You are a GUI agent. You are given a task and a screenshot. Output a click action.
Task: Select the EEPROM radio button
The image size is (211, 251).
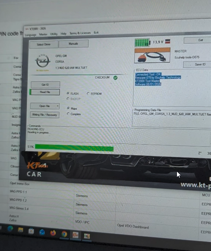(x=88, y=94)
